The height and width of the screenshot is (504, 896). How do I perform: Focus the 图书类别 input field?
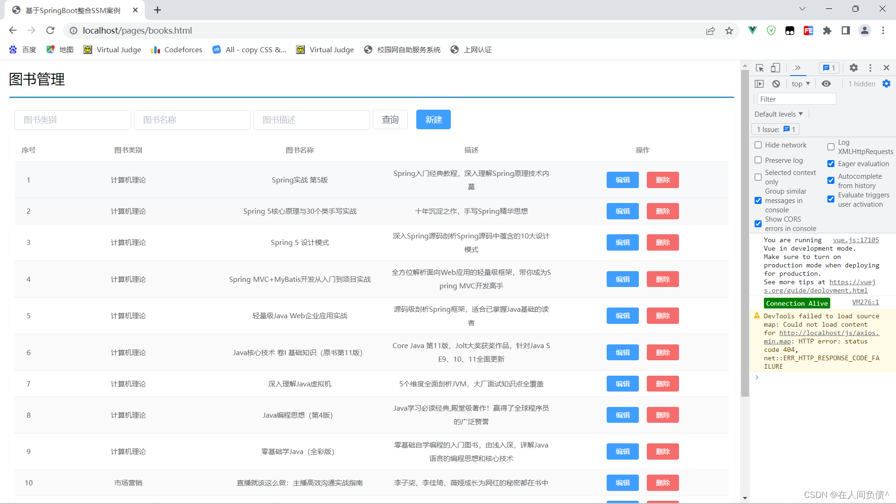click(x=73, y=120)
